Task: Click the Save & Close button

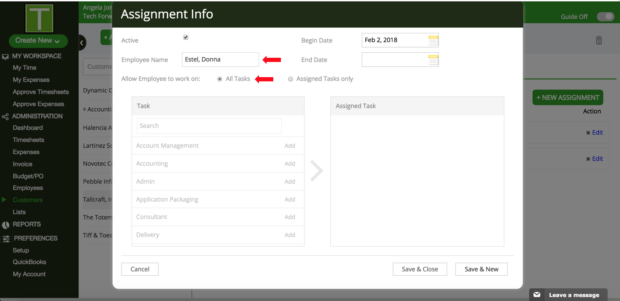Action: coord(419,269)
